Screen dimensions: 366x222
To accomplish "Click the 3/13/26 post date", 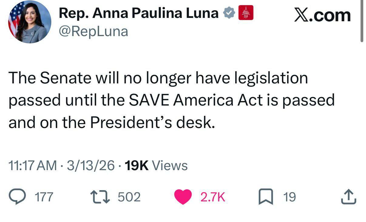I will pyautogui.click(x=91, y=166).
